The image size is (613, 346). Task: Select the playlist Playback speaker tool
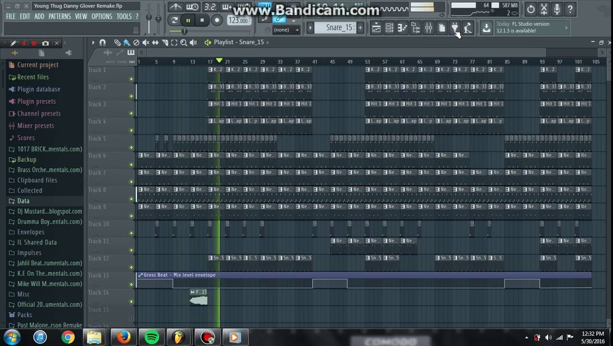tap(193, 42)
